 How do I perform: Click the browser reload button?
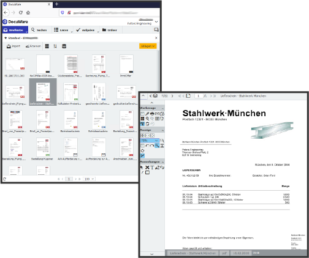pos(21,13)
